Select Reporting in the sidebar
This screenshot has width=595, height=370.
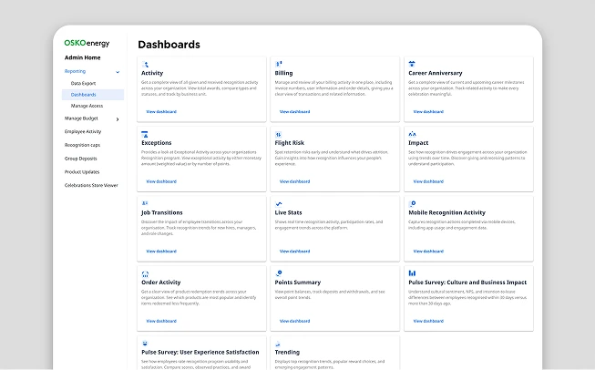[75, 71]
